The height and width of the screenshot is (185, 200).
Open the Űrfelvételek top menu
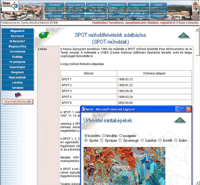click(x=117, y=5)
